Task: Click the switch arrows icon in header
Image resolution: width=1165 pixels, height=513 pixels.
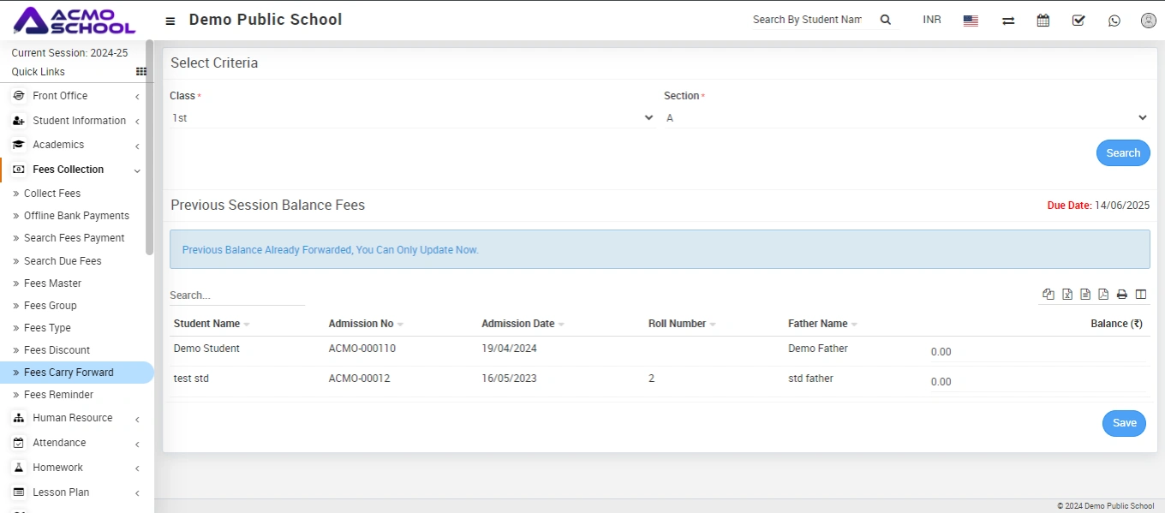Action: coord(1008,21)
